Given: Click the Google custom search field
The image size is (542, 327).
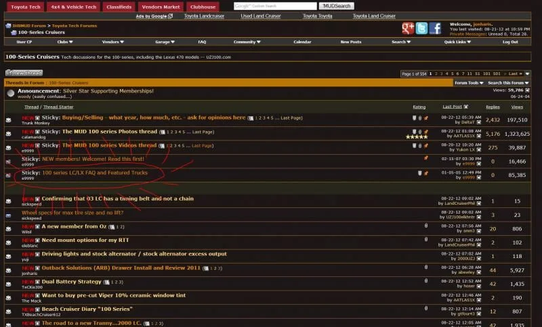Looking at the screenshot, I should click(x=275, y=6).
